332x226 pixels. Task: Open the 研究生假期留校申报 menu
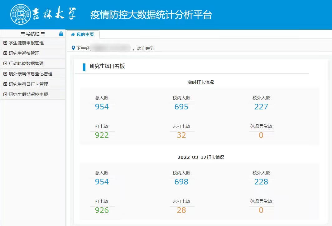(28, 94)
